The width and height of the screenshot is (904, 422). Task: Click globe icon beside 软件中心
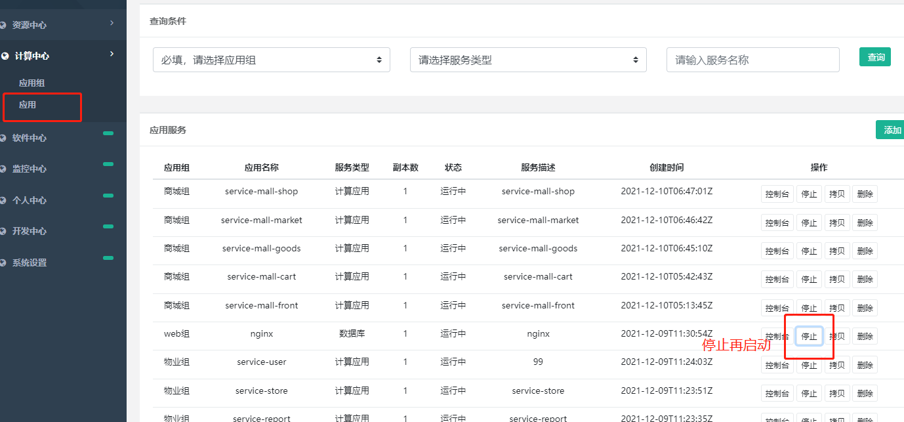[x=3, y=138]
